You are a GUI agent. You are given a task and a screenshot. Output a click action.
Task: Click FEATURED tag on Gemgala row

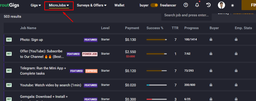(91, 99)
